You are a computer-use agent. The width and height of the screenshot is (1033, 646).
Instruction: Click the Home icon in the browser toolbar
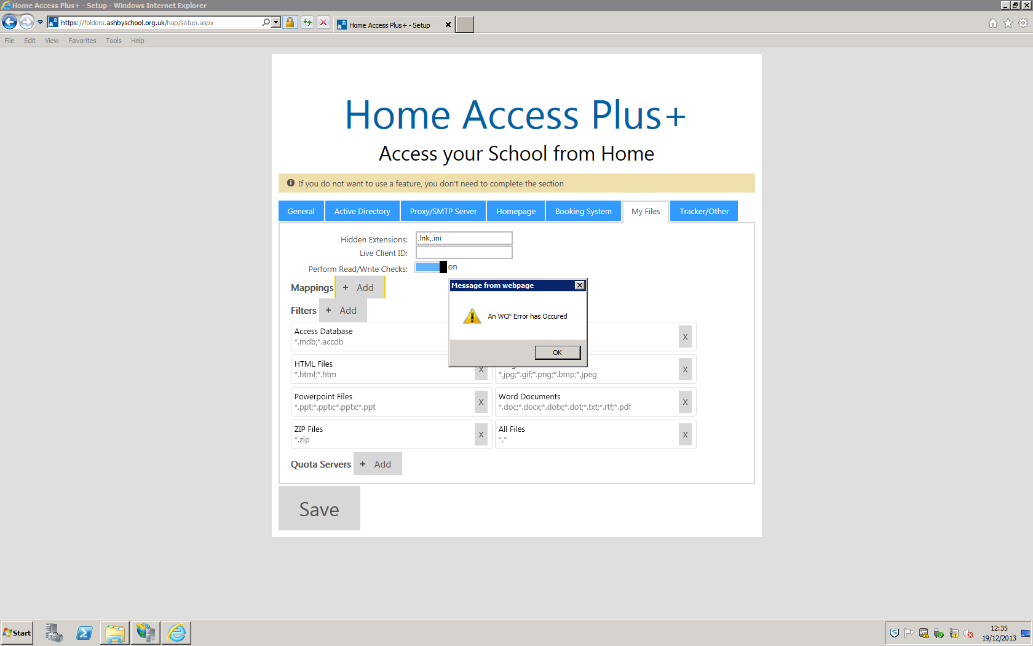(x=993, y=23)
